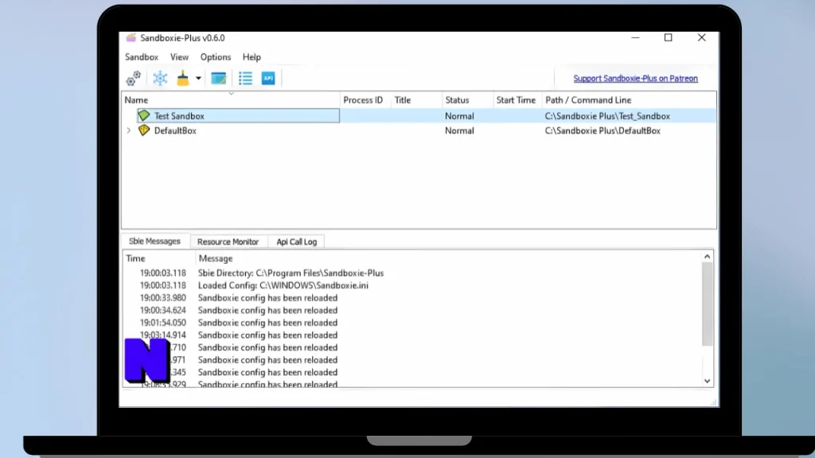Maximize the Sandboxie-Plus window
The height and width of the screenshot is (458, 815).
tap(669, 38)
